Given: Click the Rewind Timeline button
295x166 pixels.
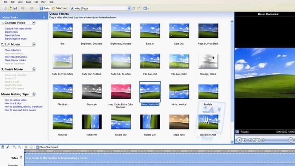Looking at the screenshot, I should tap(26, 147).
